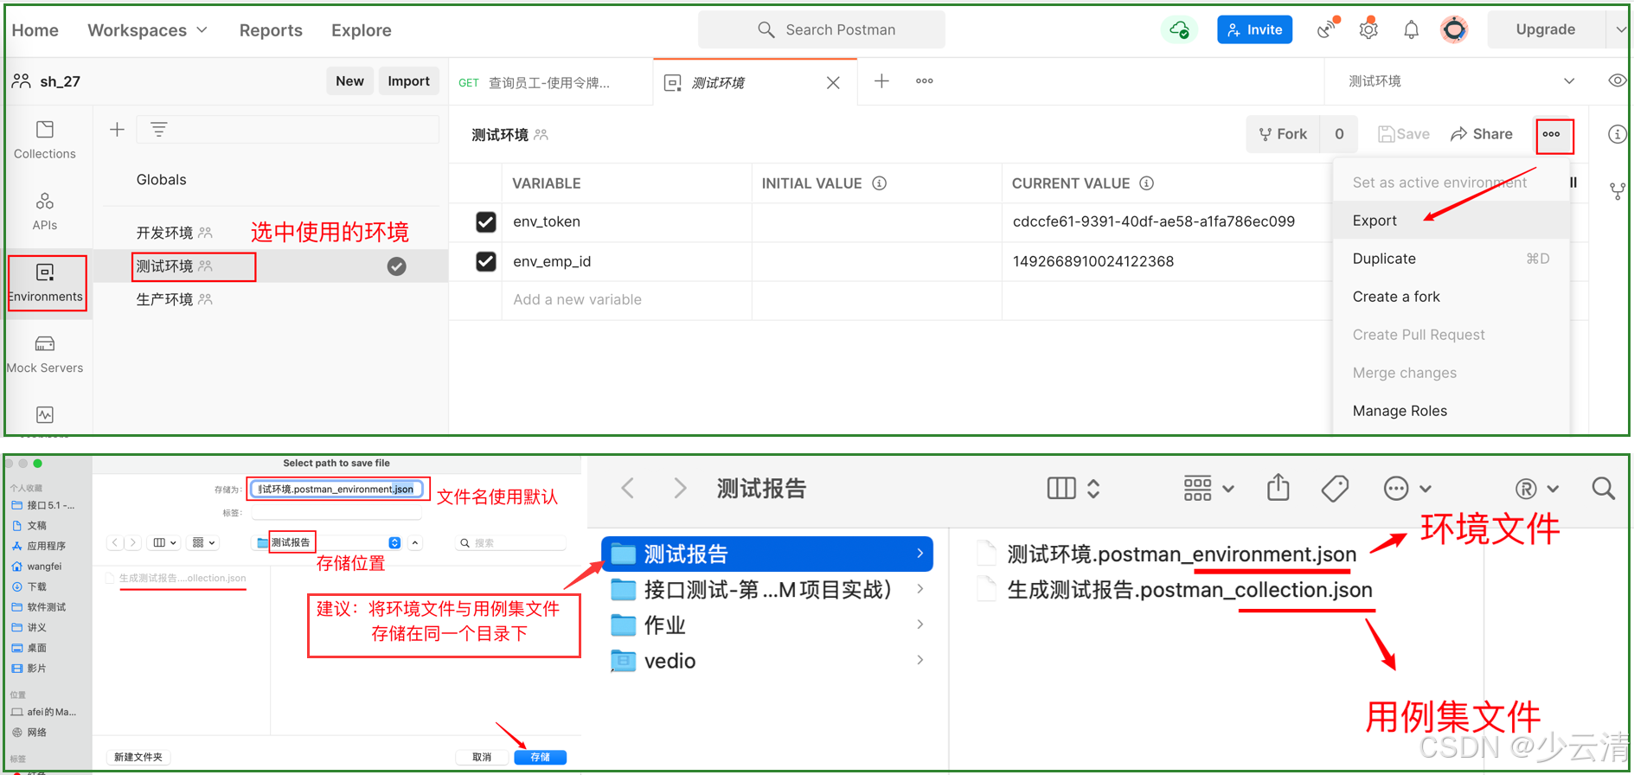Click the Finder search magnifier icon
The height and width of the screenshot is (775, 1634).
coord(1603,489)
